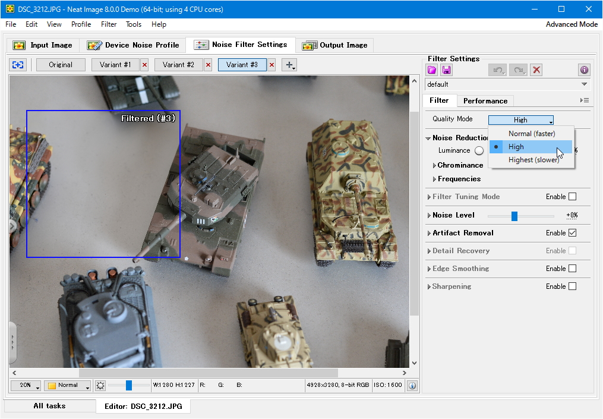Toggle the Detail Recovery Enable checkbox
603x419 pixels.
point(572,251)
